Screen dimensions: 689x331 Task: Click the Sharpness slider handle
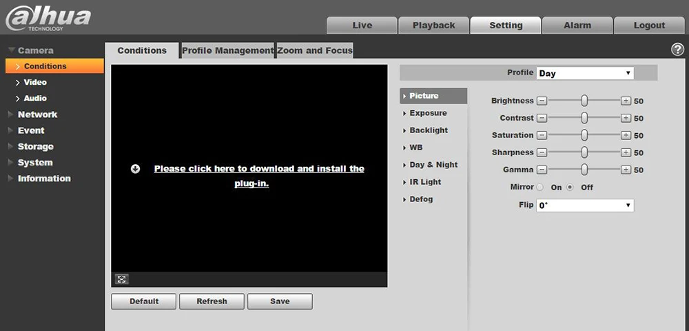pyautogui.click(x=584, y=152)
